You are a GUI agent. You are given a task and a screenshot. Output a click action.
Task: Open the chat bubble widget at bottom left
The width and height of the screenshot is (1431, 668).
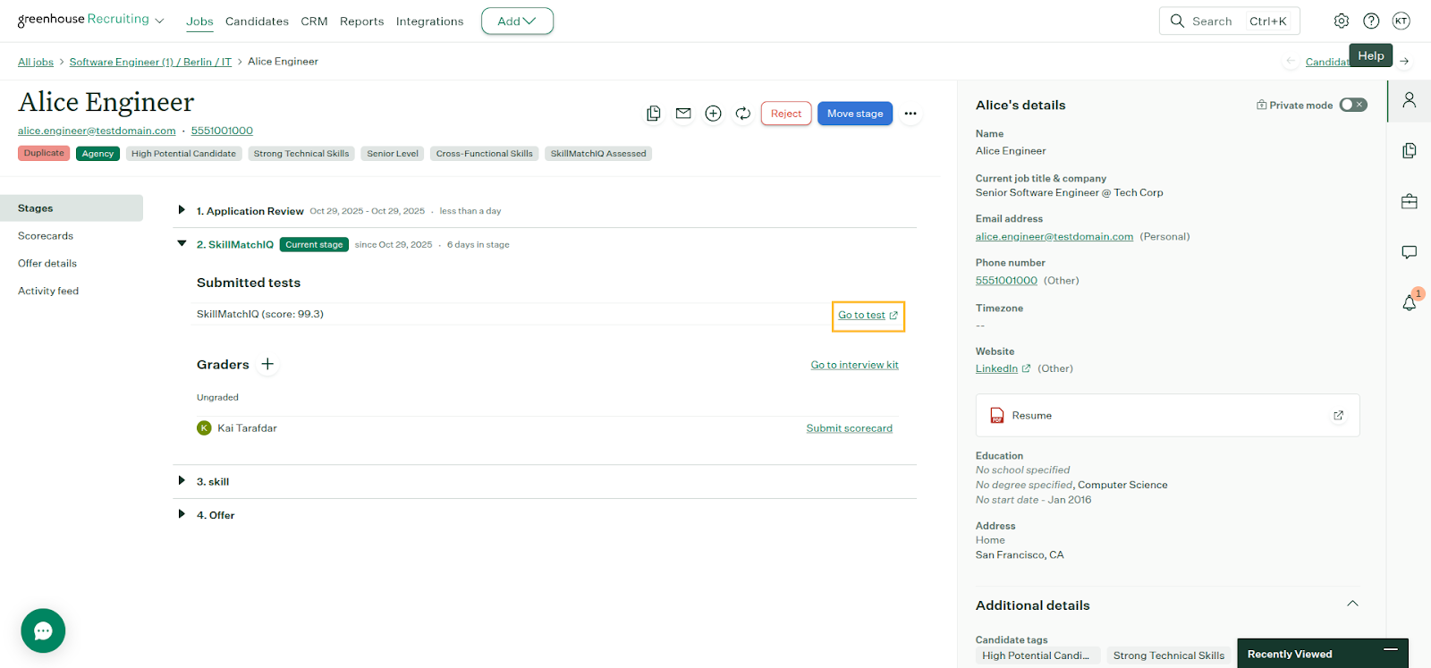click(43, 630)
